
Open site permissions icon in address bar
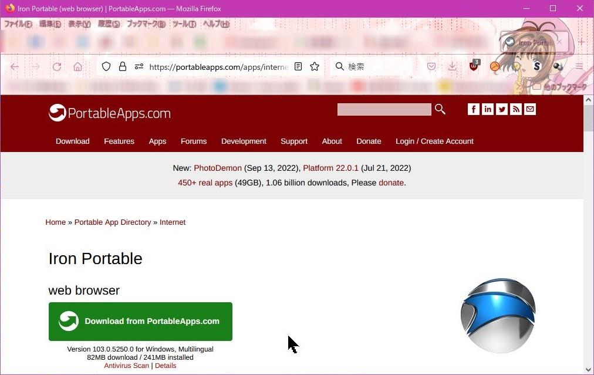[x=139, y=67]
